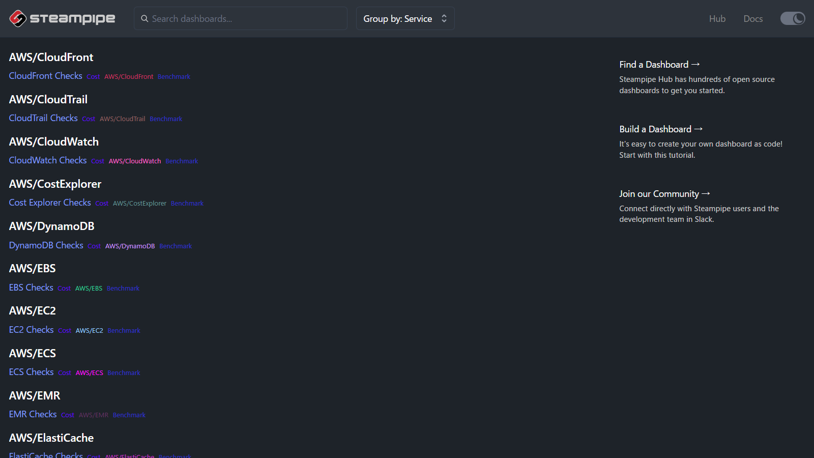
Task: Click the AWS/ECS pink tag
Action: [89, 373]
